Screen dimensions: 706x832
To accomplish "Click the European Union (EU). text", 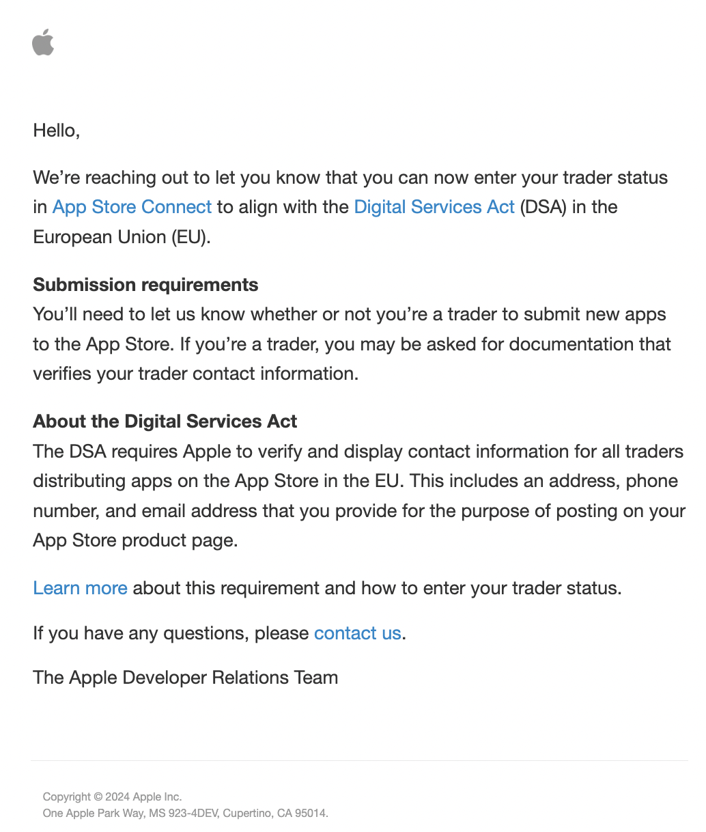I will tap(122, 237).
